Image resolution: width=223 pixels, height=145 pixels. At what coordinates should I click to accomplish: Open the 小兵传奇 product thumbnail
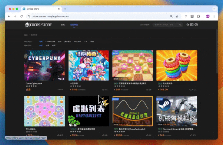click(x=88, y=66)
